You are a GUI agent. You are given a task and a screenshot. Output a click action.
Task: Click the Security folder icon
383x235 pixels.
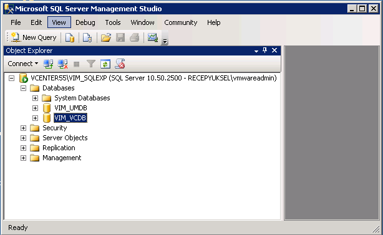click(35, 128)
